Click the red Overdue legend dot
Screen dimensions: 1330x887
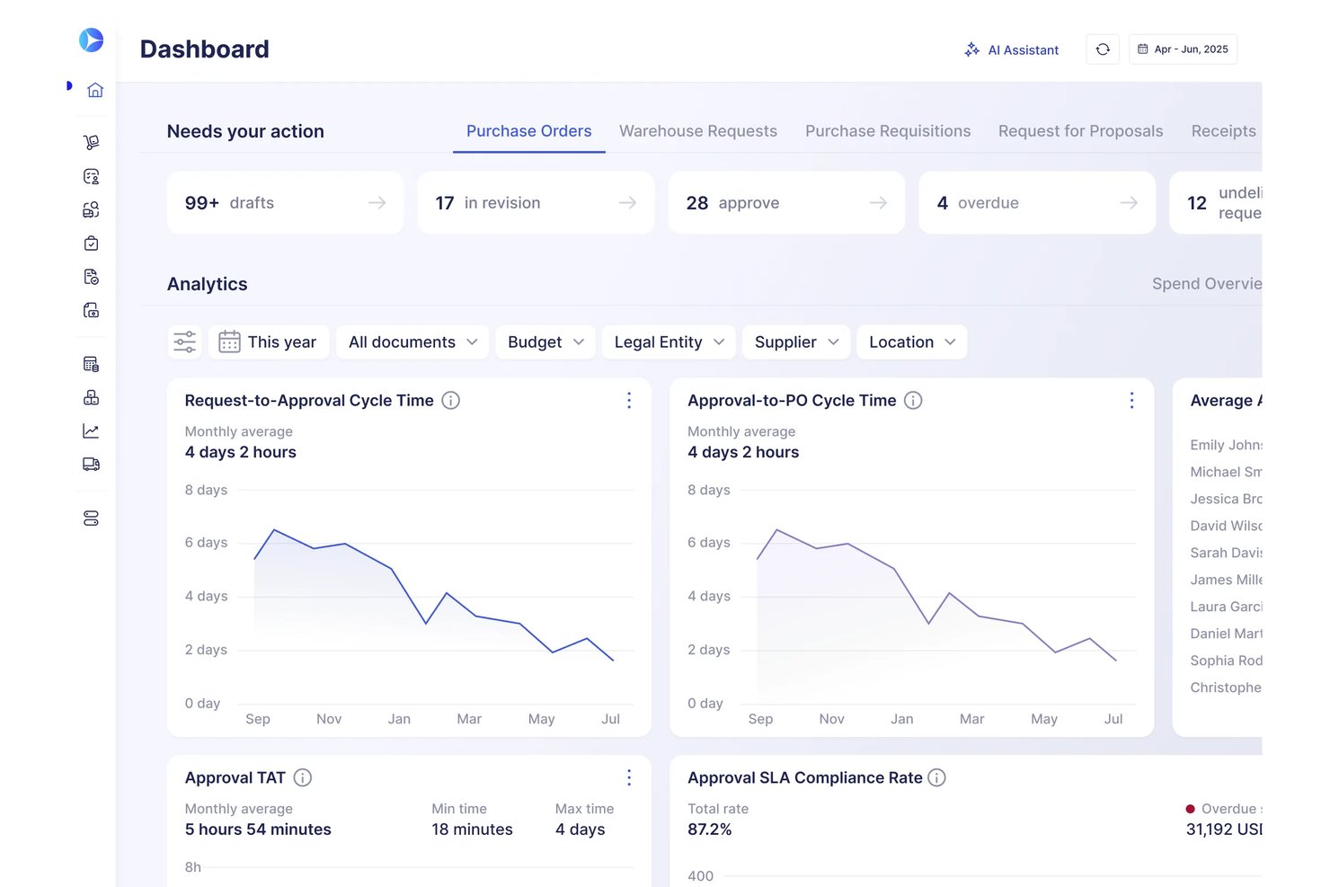[x=1191, y=809]
